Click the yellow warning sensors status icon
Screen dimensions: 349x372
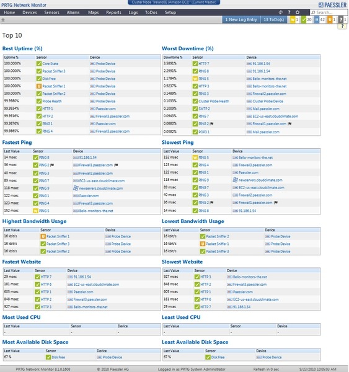click(x=293, y=20)
